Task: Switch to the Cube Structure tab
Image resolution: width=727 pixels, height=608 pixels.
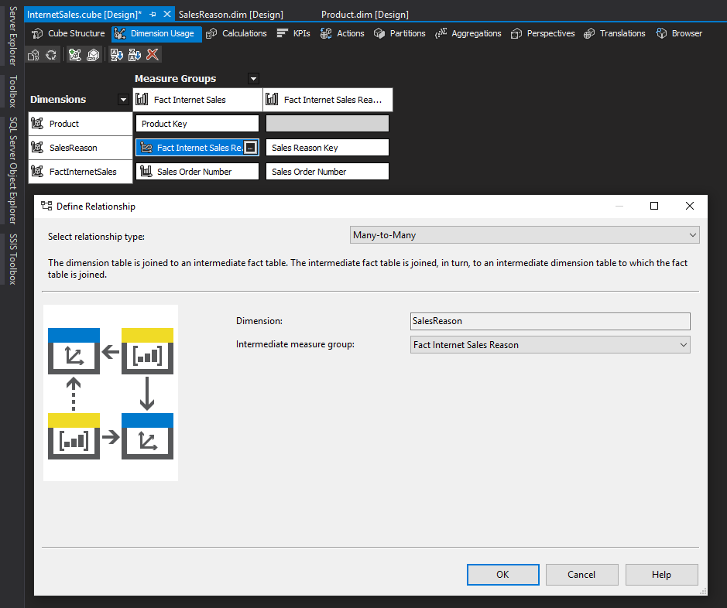Action: 68,33
